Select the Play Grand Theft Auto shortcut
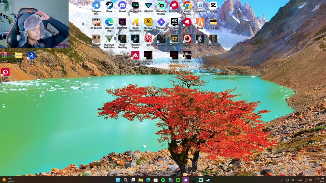 [x=109, y=41]
